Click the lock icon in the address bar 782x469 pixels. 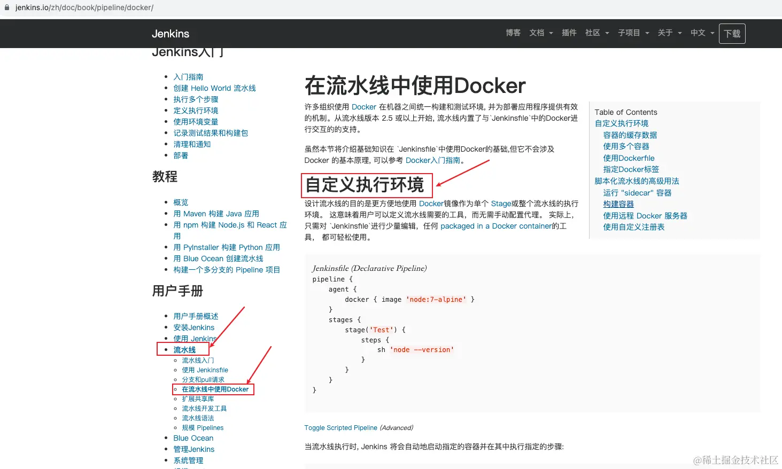coord(7,7)
